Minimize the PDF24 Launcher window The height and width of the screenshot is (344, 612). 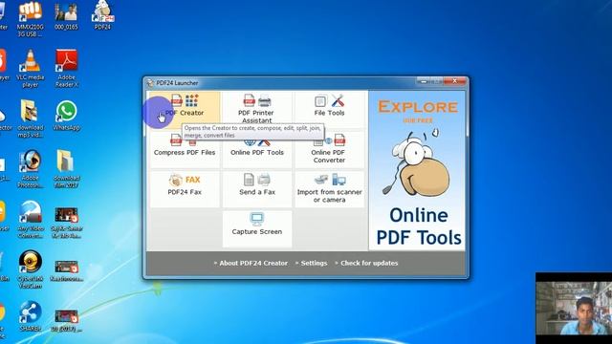click(423, 81)
